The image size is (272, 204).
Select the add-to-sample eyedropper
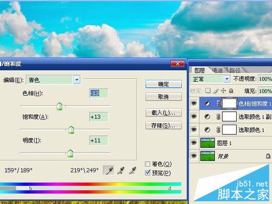click(x=121, y=170)
